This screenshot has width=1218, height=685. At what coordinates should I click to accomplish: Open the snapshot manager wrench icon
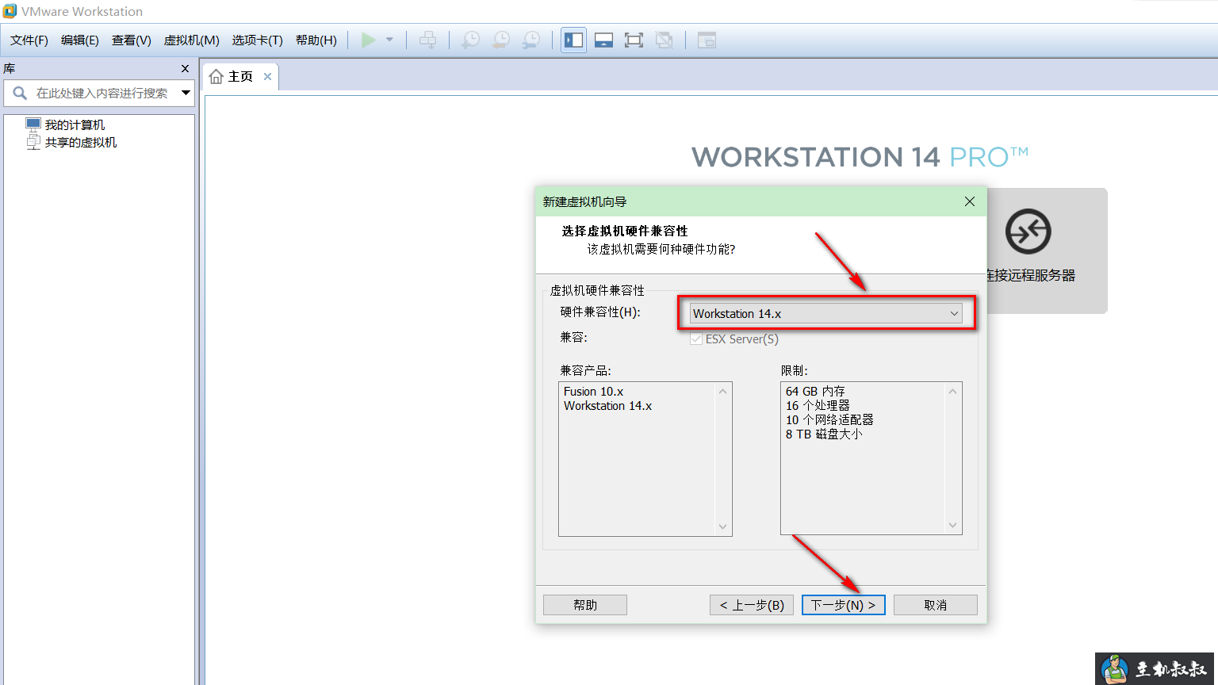coord(531,40)
